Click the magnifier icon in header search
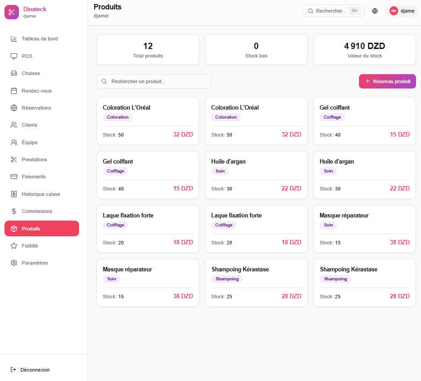The image size is (421, 381). [310, 11]
